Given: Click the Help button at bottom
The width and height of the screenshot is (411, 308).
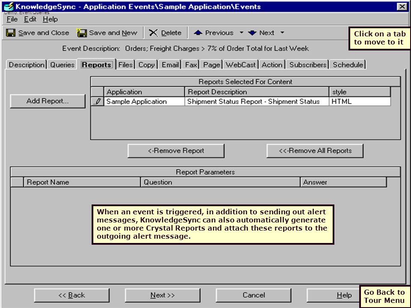Looking at the screenshot, I should (333, 296).
